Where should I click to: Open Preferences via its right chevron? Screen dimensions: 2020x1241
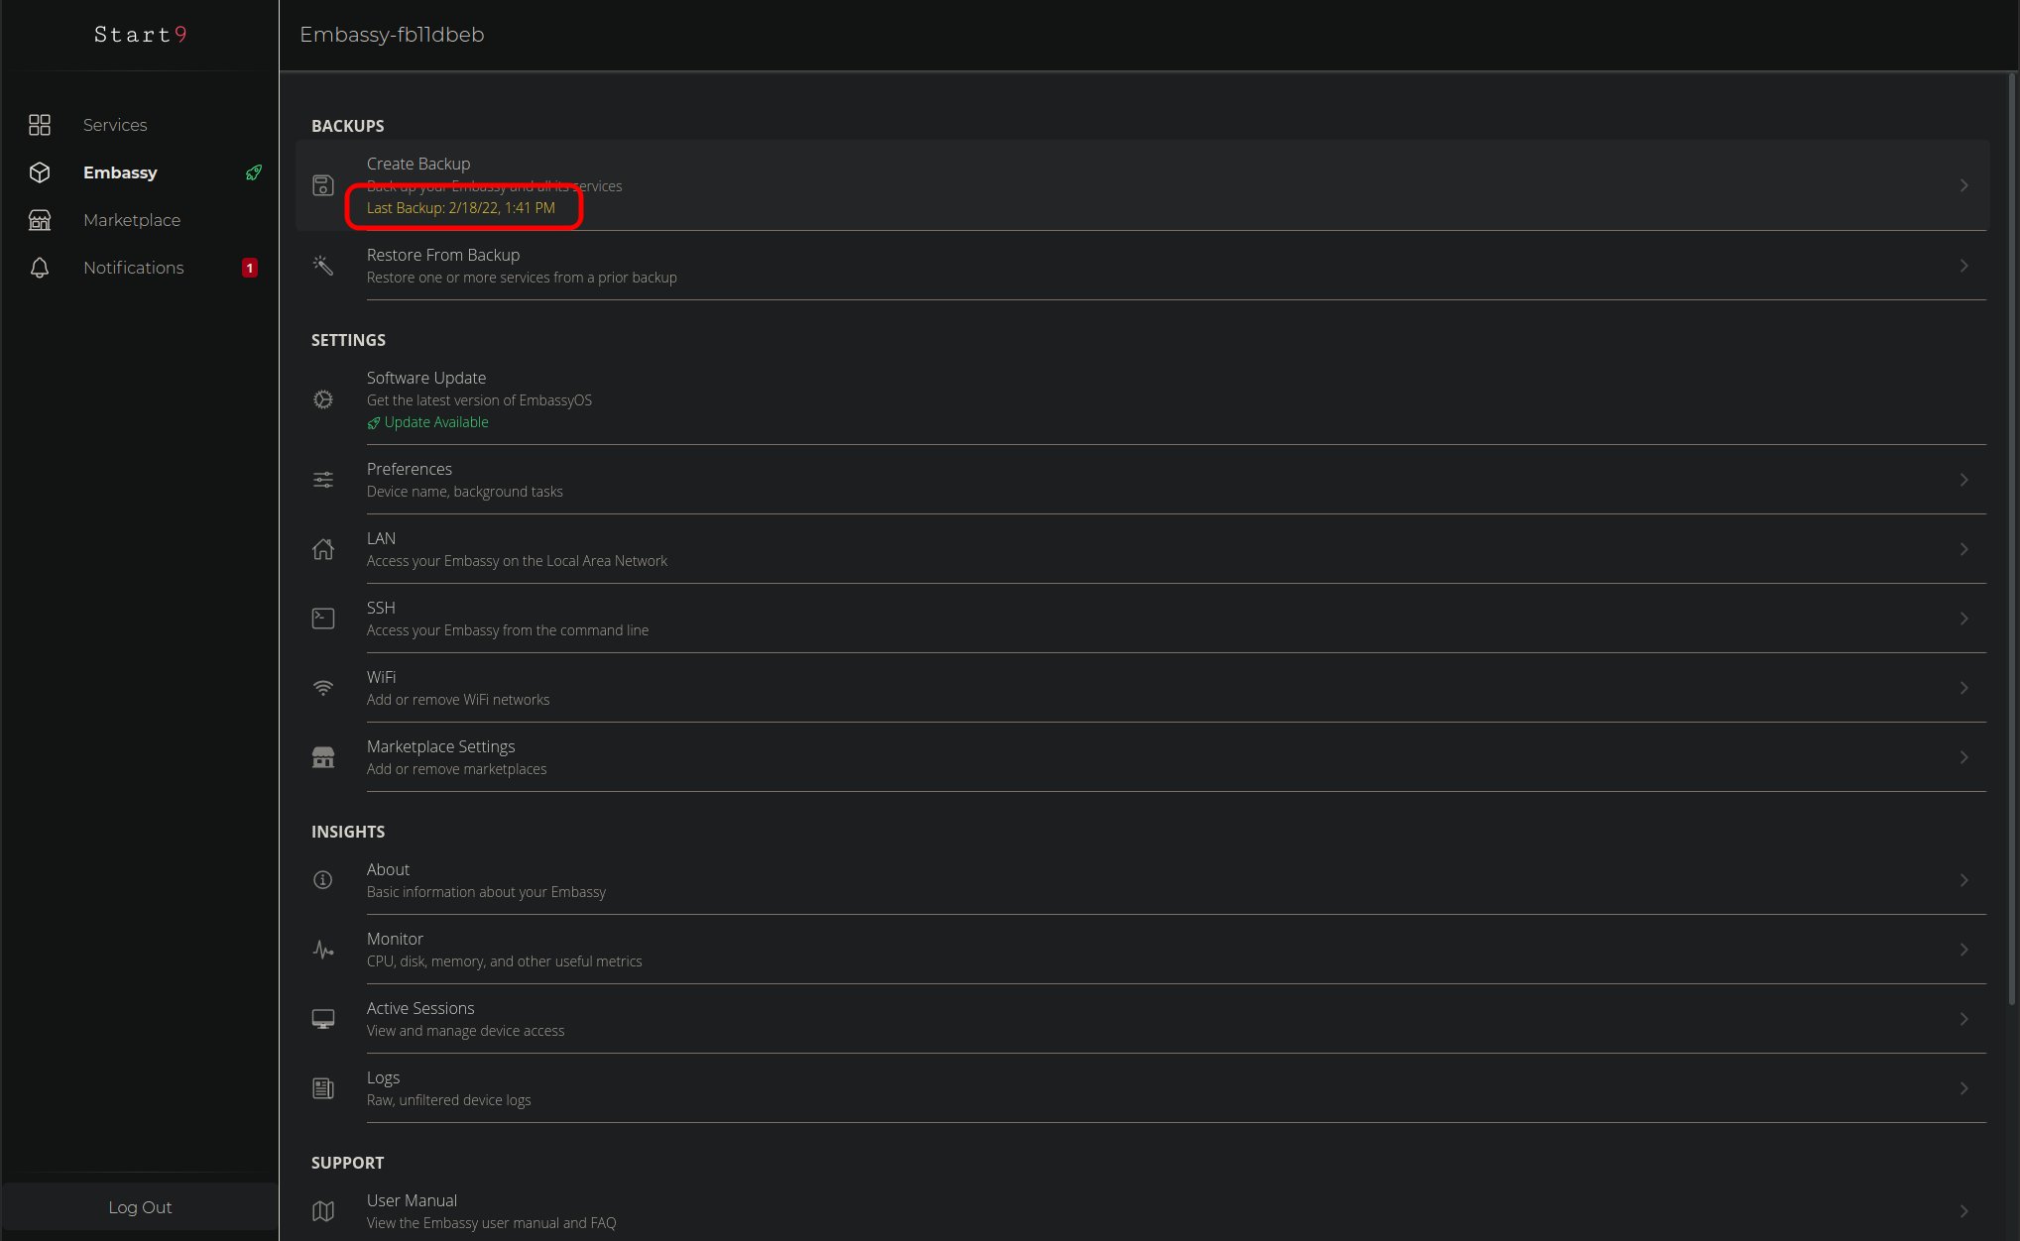1963,480
